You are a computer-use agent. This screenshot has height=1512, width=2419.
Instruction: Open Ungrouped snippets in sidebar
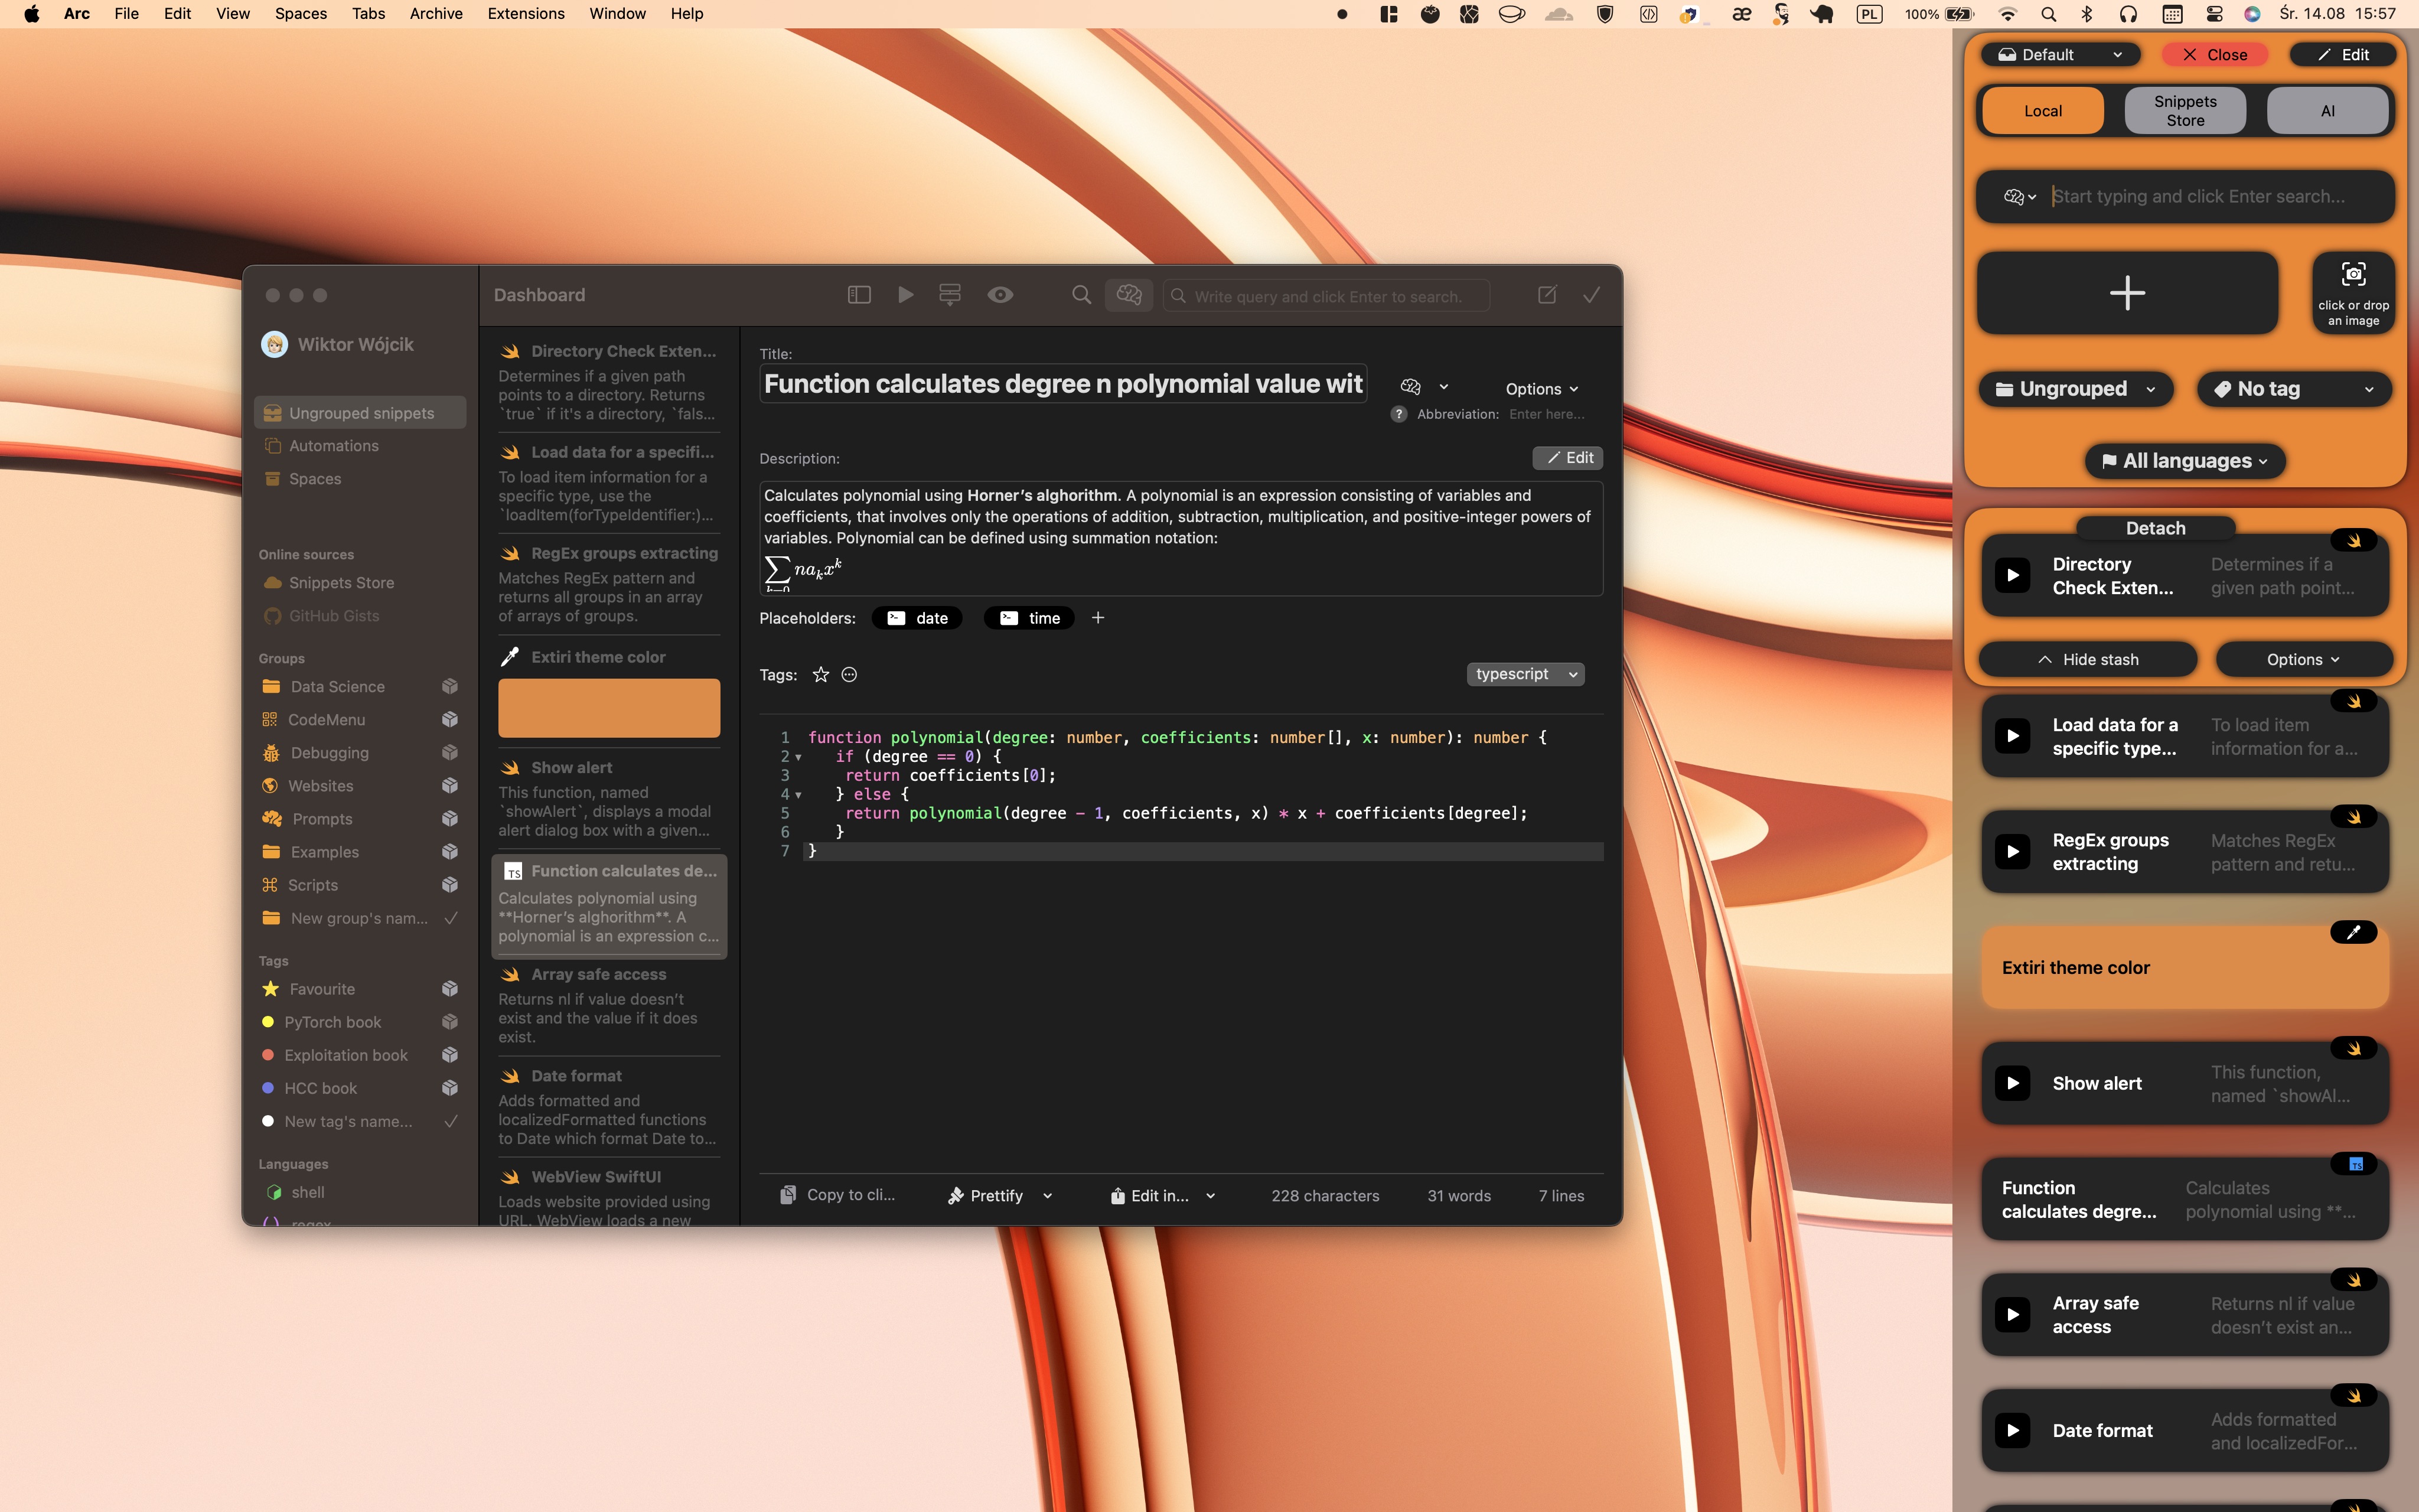coord(360,413)
